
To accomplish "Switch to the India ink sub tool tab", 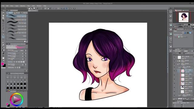I will (24, 13).
